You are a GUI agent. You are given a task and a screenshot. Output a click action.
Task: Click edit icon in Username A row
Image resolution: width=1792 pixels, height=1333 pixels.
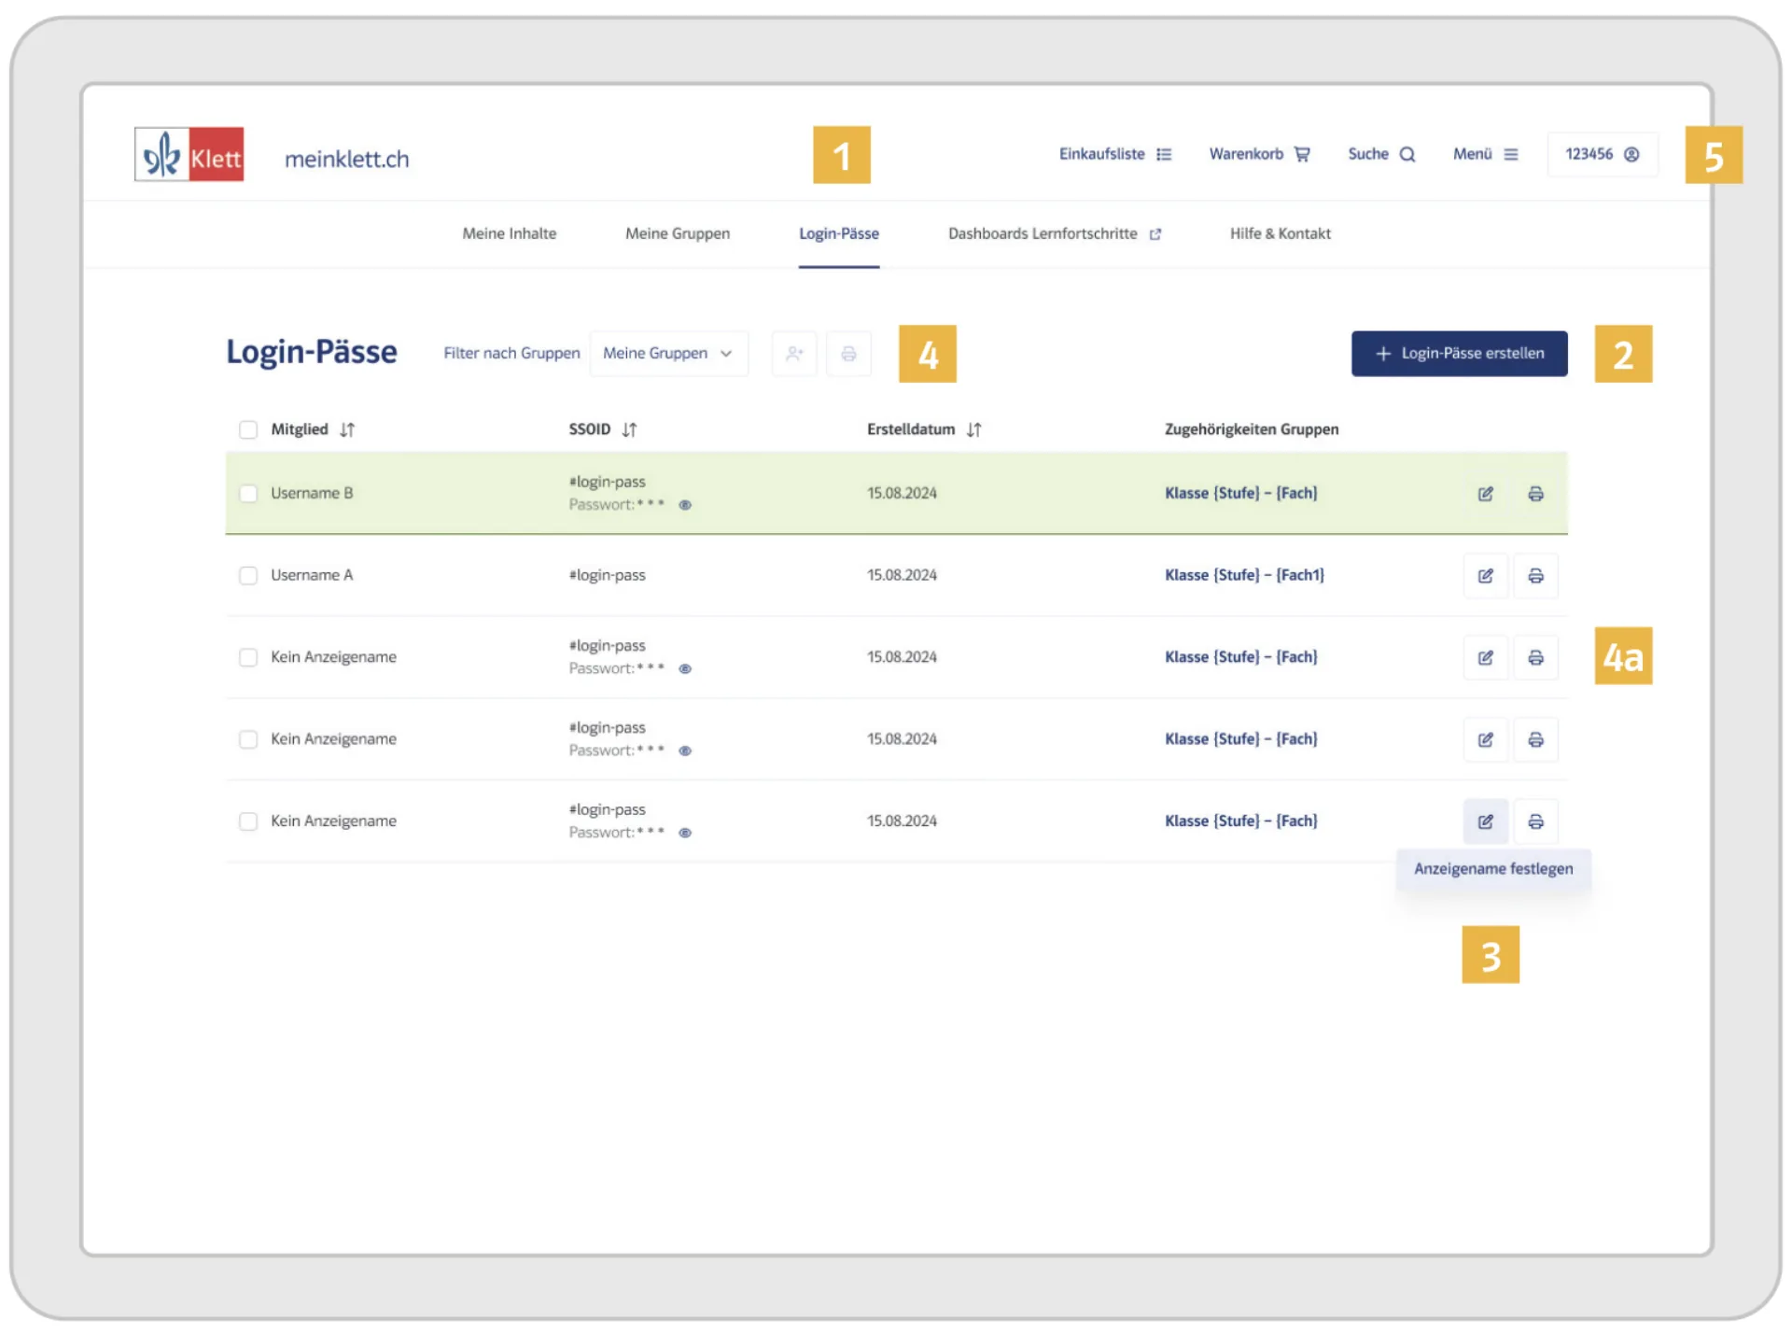1485,576
